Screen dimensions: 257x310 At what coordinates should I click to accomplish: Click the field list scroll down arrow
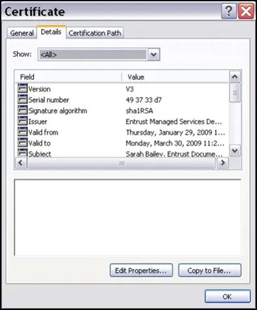click(235, 151)
